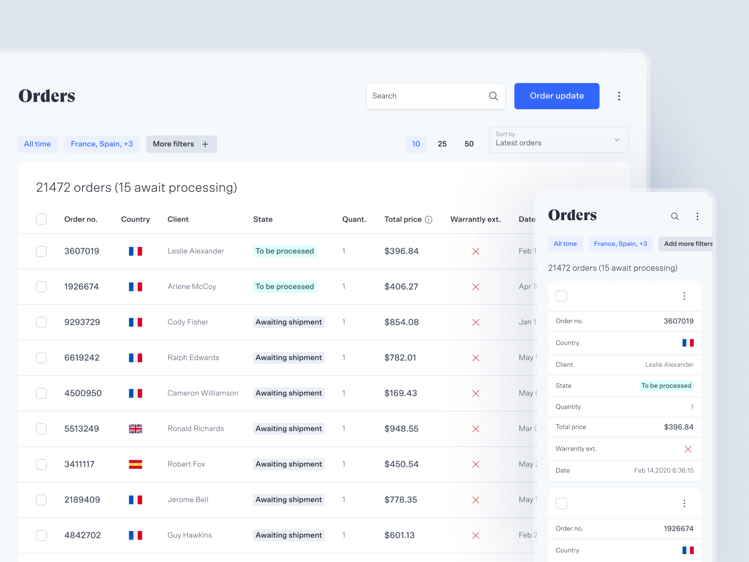Open the All time date filter

pyautogui.click(x=37, y=144)
